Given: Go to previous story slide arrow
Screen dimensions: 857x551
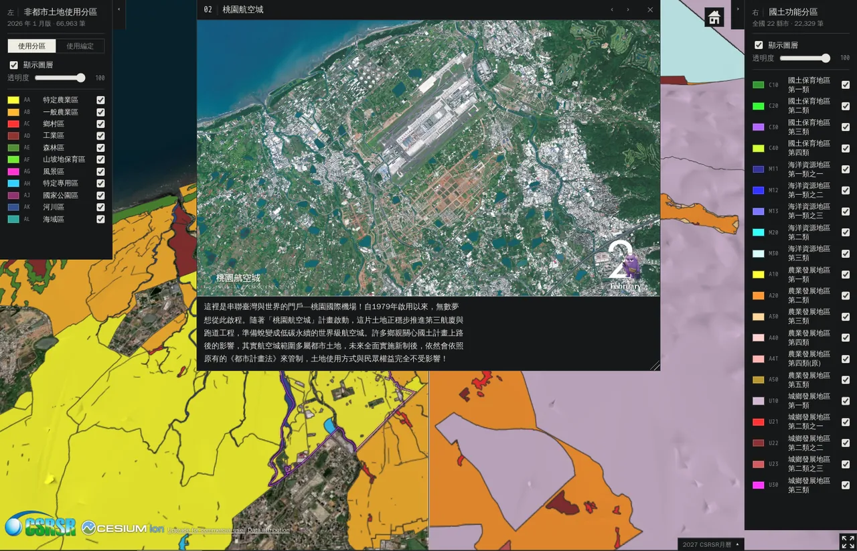Looking at the screenshot, I should (x=612, y=9).
